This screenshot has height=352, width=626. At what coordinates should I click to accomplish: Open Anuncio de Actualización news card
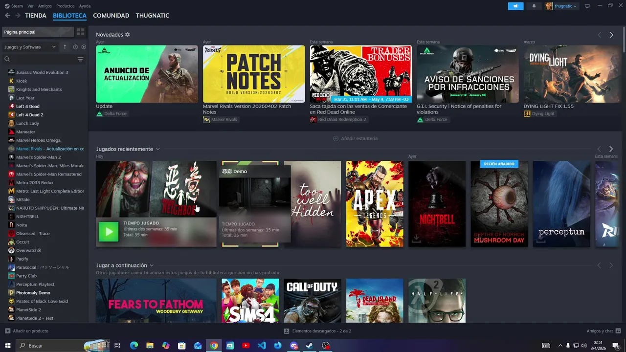pyautogui.click(x=147, y=74)
